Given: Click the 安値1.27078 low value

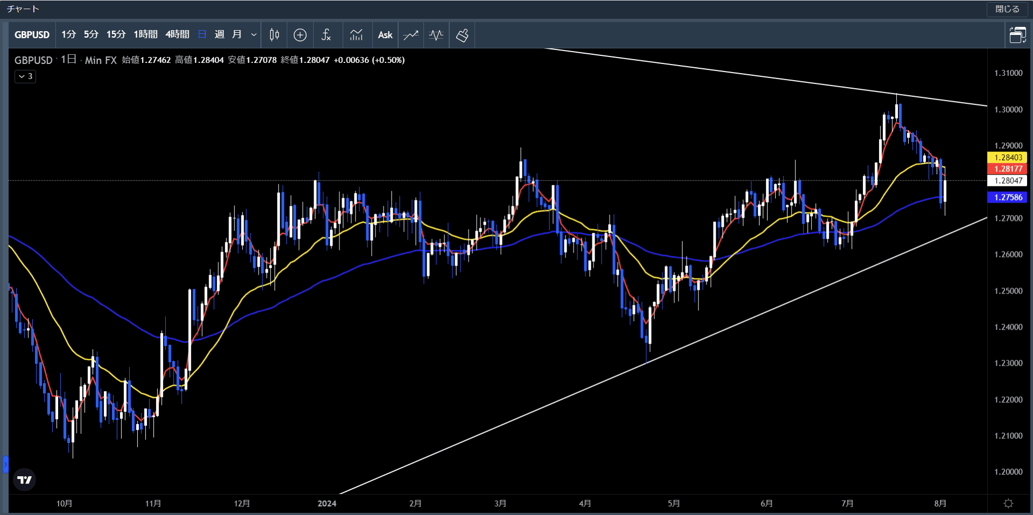Looking at the screenshot, I should tap(252, 60).
